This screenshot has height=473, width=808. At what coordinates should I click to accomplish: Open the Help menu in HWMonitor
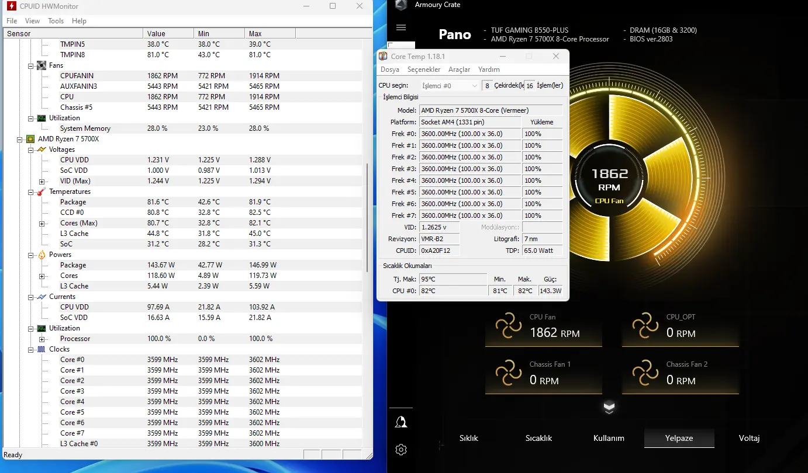[79, 21]
